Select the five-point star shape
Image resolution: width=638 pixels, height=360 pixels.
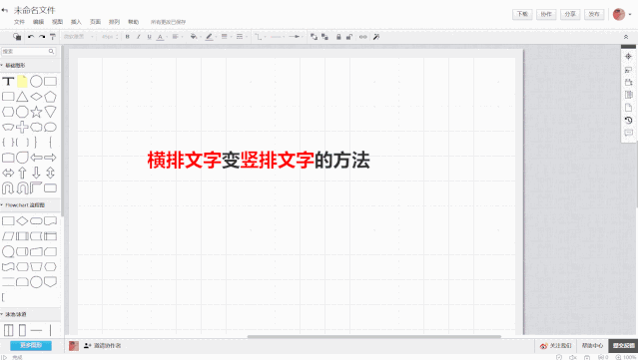coord(36,112)
